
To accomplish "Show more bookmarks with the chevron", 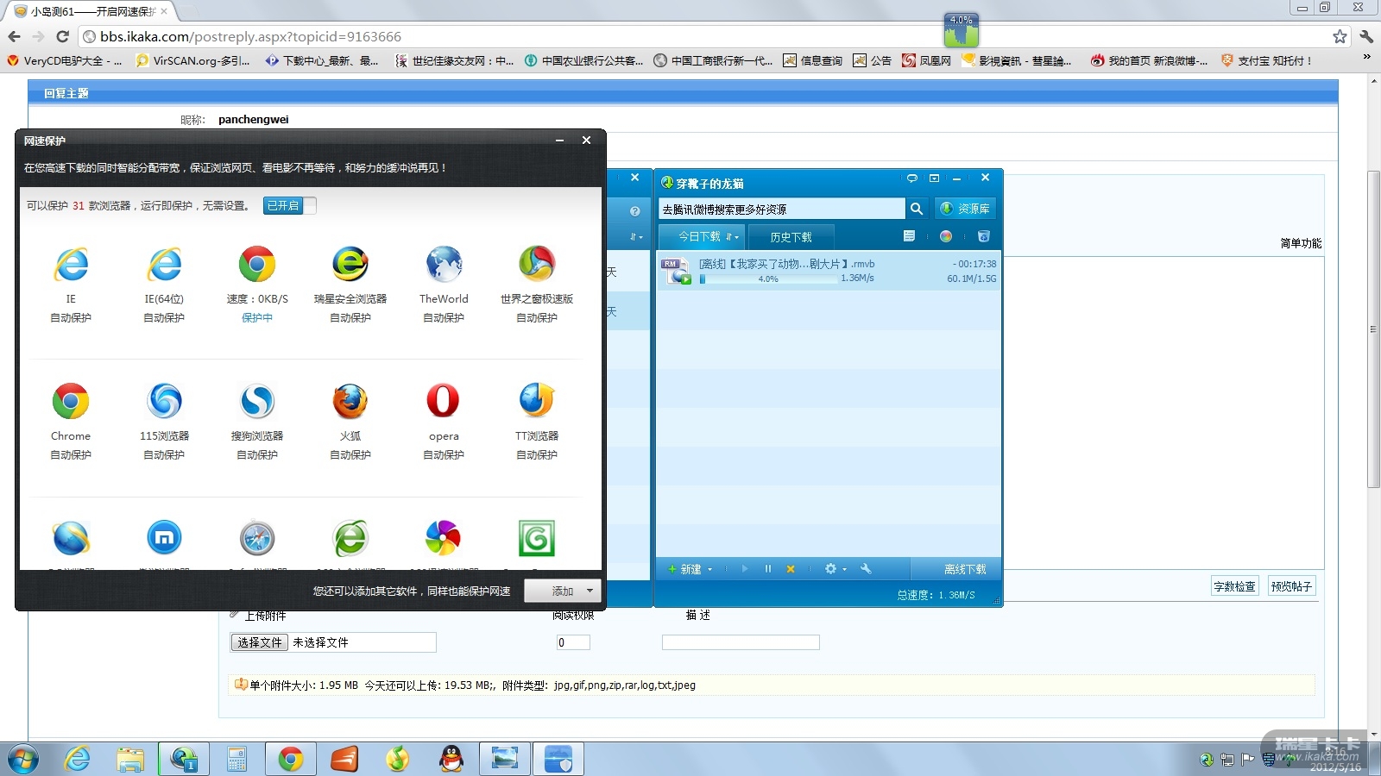I will (x=1366, y=57).
